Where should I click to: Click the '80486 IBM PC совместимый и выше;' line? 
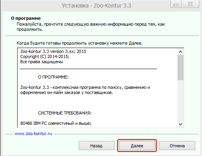coord(56,123)
